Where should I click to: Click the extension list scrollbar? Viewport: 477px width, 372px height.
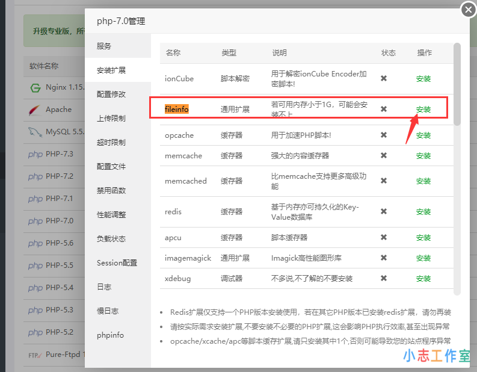(457, 84)
